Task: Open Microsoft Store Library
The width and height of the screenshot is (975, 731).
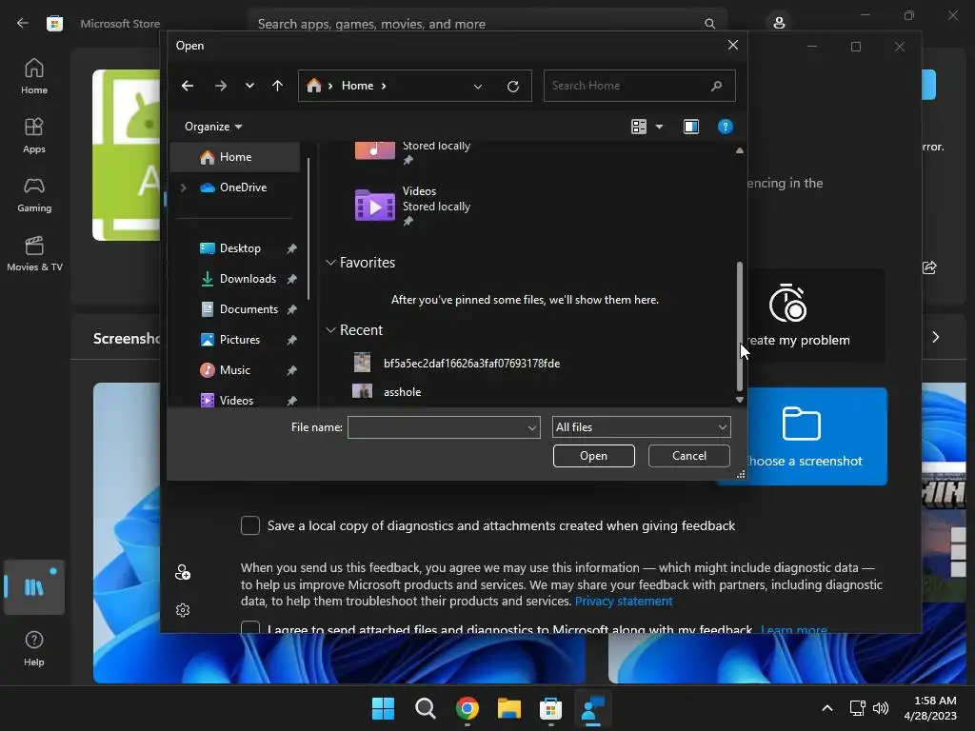Action: (x=34, y=587)
